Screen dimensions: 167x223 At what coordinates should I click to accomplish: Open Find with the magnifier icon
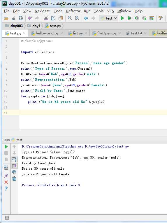point(70,18)
